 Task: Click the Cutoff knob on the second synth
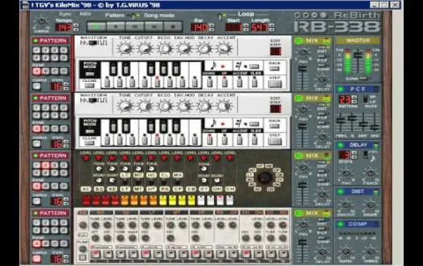tap(145, 106)
